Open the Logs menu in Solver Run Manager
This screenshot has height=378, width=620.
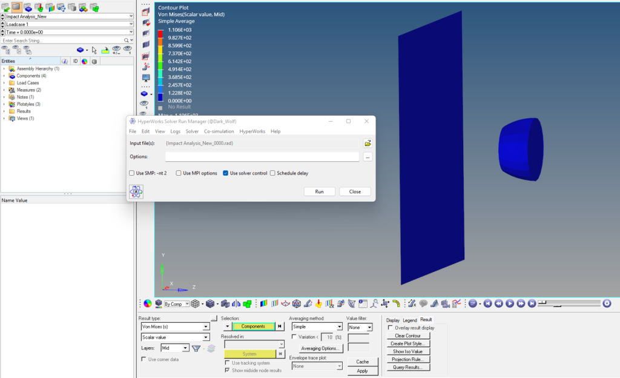click(175, 131)
